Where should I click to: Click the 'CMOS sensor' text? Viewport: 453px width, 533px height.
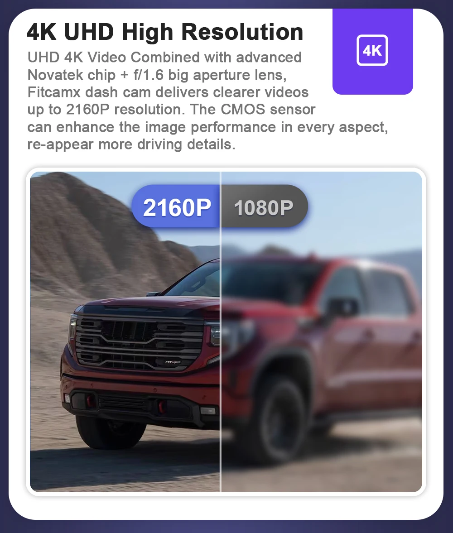pyautogui.click(x=268, y=110)
